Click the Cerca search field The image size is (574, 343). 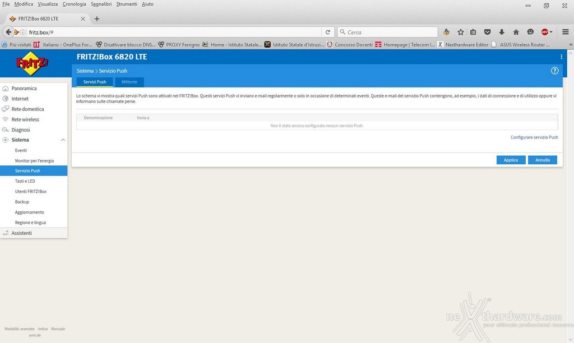(x=387, y=32)
